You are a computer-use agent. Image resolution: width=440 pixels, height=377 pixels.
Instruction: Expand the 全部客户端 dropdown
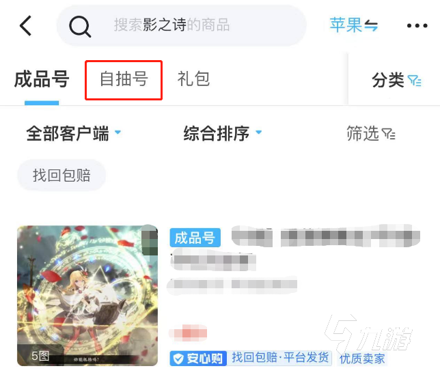pyautogui.click(x=74, y=134)
